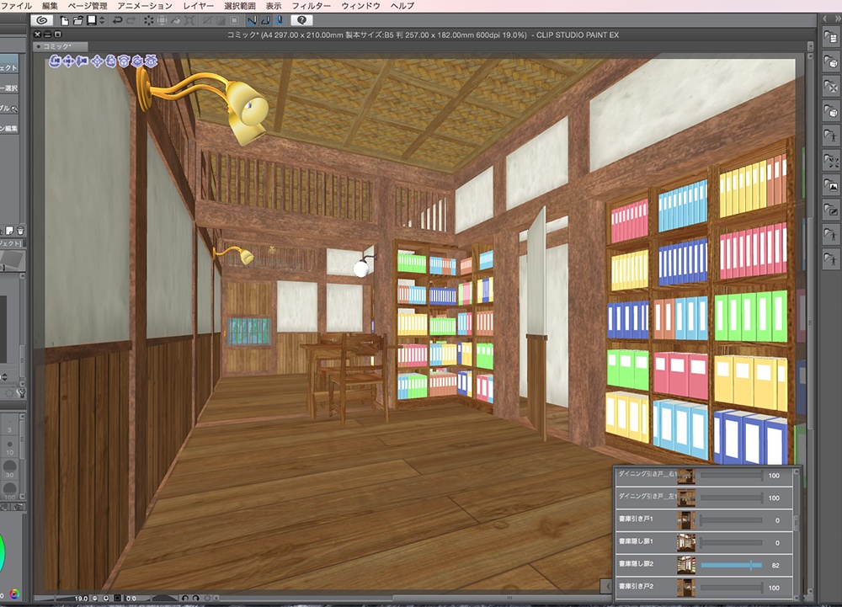The height and width of the screenshot is (607, 842).
Task: Click the rightmost 3D manipulator icon on canvas
Action: pyautogui.click(x=151, y=61)
